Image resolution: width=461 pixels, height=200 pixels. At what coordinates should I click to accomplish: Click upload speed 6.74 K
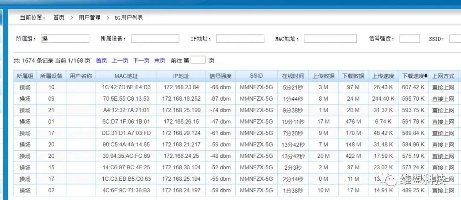tap(383, 122)
